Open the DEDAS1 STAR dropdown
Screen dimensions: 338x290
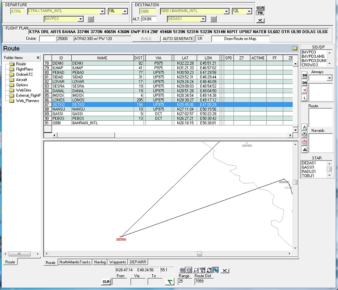pyautogui.click(x=203, y=19)
